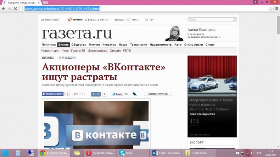The width and height of the screenshot is (280, 157).
Task: Click the search magnifier icon
Action: click(235, 19)
